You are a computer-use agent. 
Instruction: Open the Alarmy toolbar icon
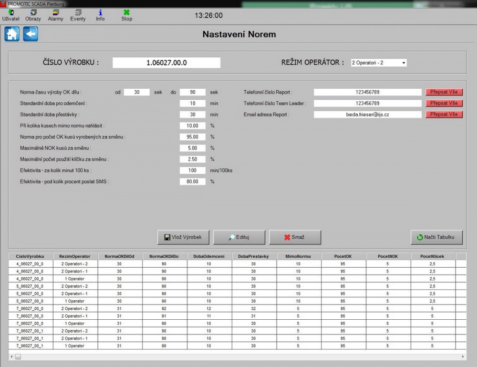coord(55,15)
